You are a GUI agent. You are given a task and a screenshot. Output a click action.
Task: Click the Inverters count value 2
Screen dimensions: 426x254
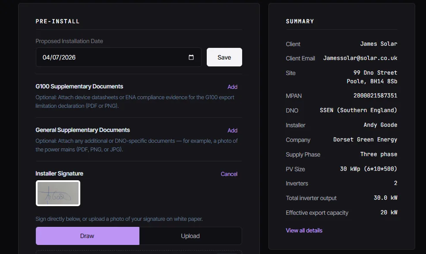tap(395, 183)
